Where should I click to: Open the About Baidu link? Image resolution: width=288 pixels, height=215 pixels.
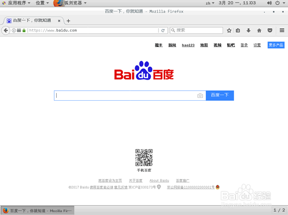click(x=159, y=180)
